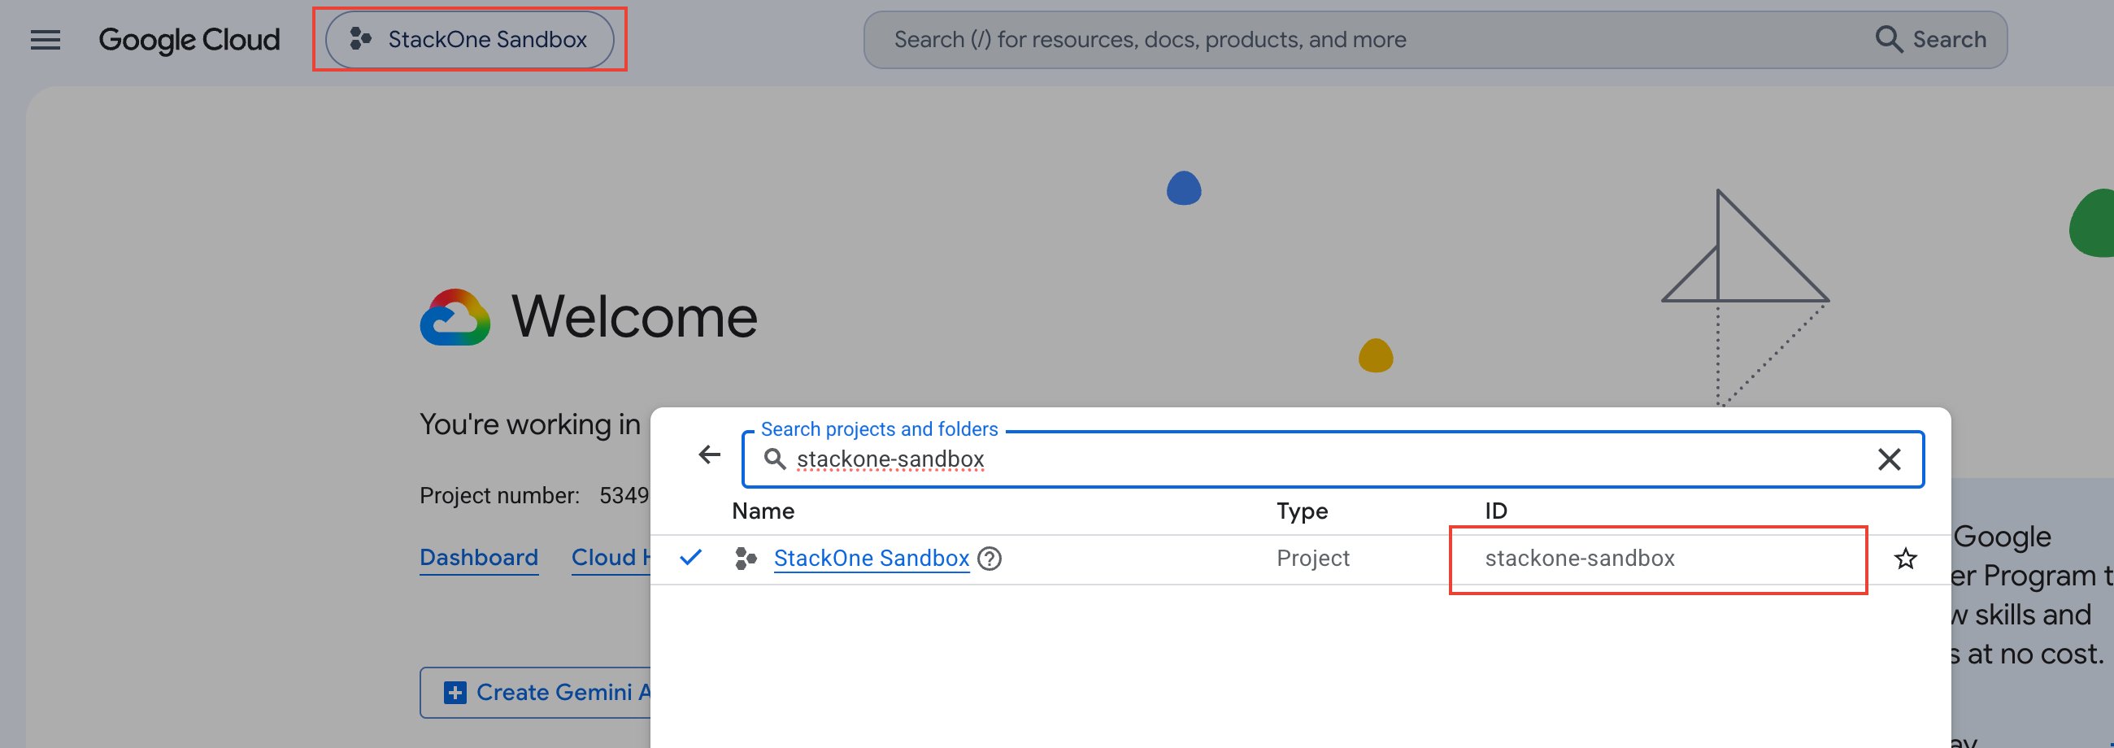2114x748 pixels.
Task: Click the project icon next to StackOne Sandbox row
Action: tap(745, 559)
